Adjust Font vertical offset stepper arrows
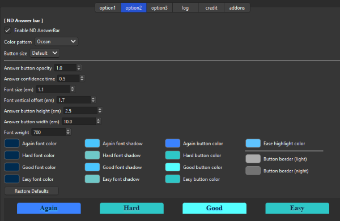This screenshot has height=221, width=340. click(93, 100)
